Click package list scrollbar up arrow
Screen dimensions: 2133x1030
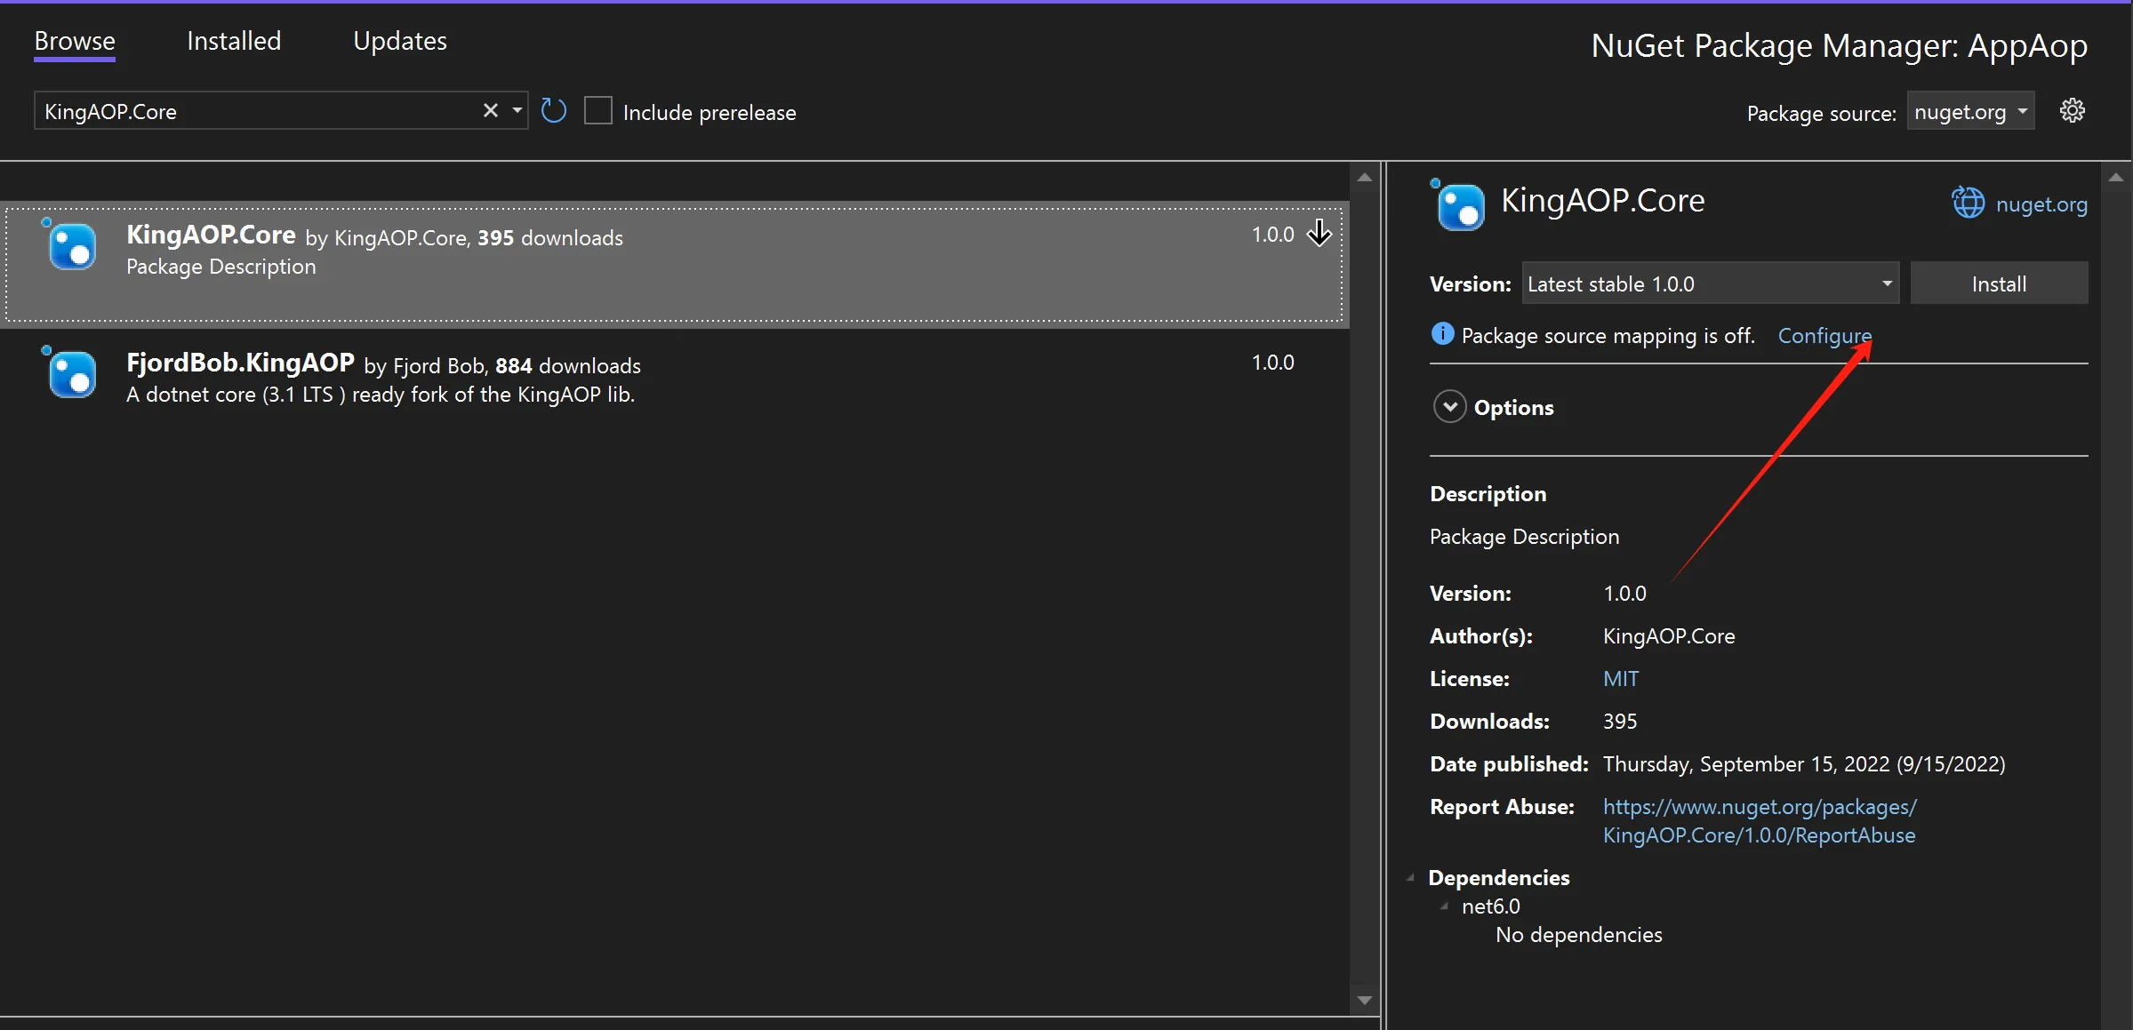point(1364,178)
